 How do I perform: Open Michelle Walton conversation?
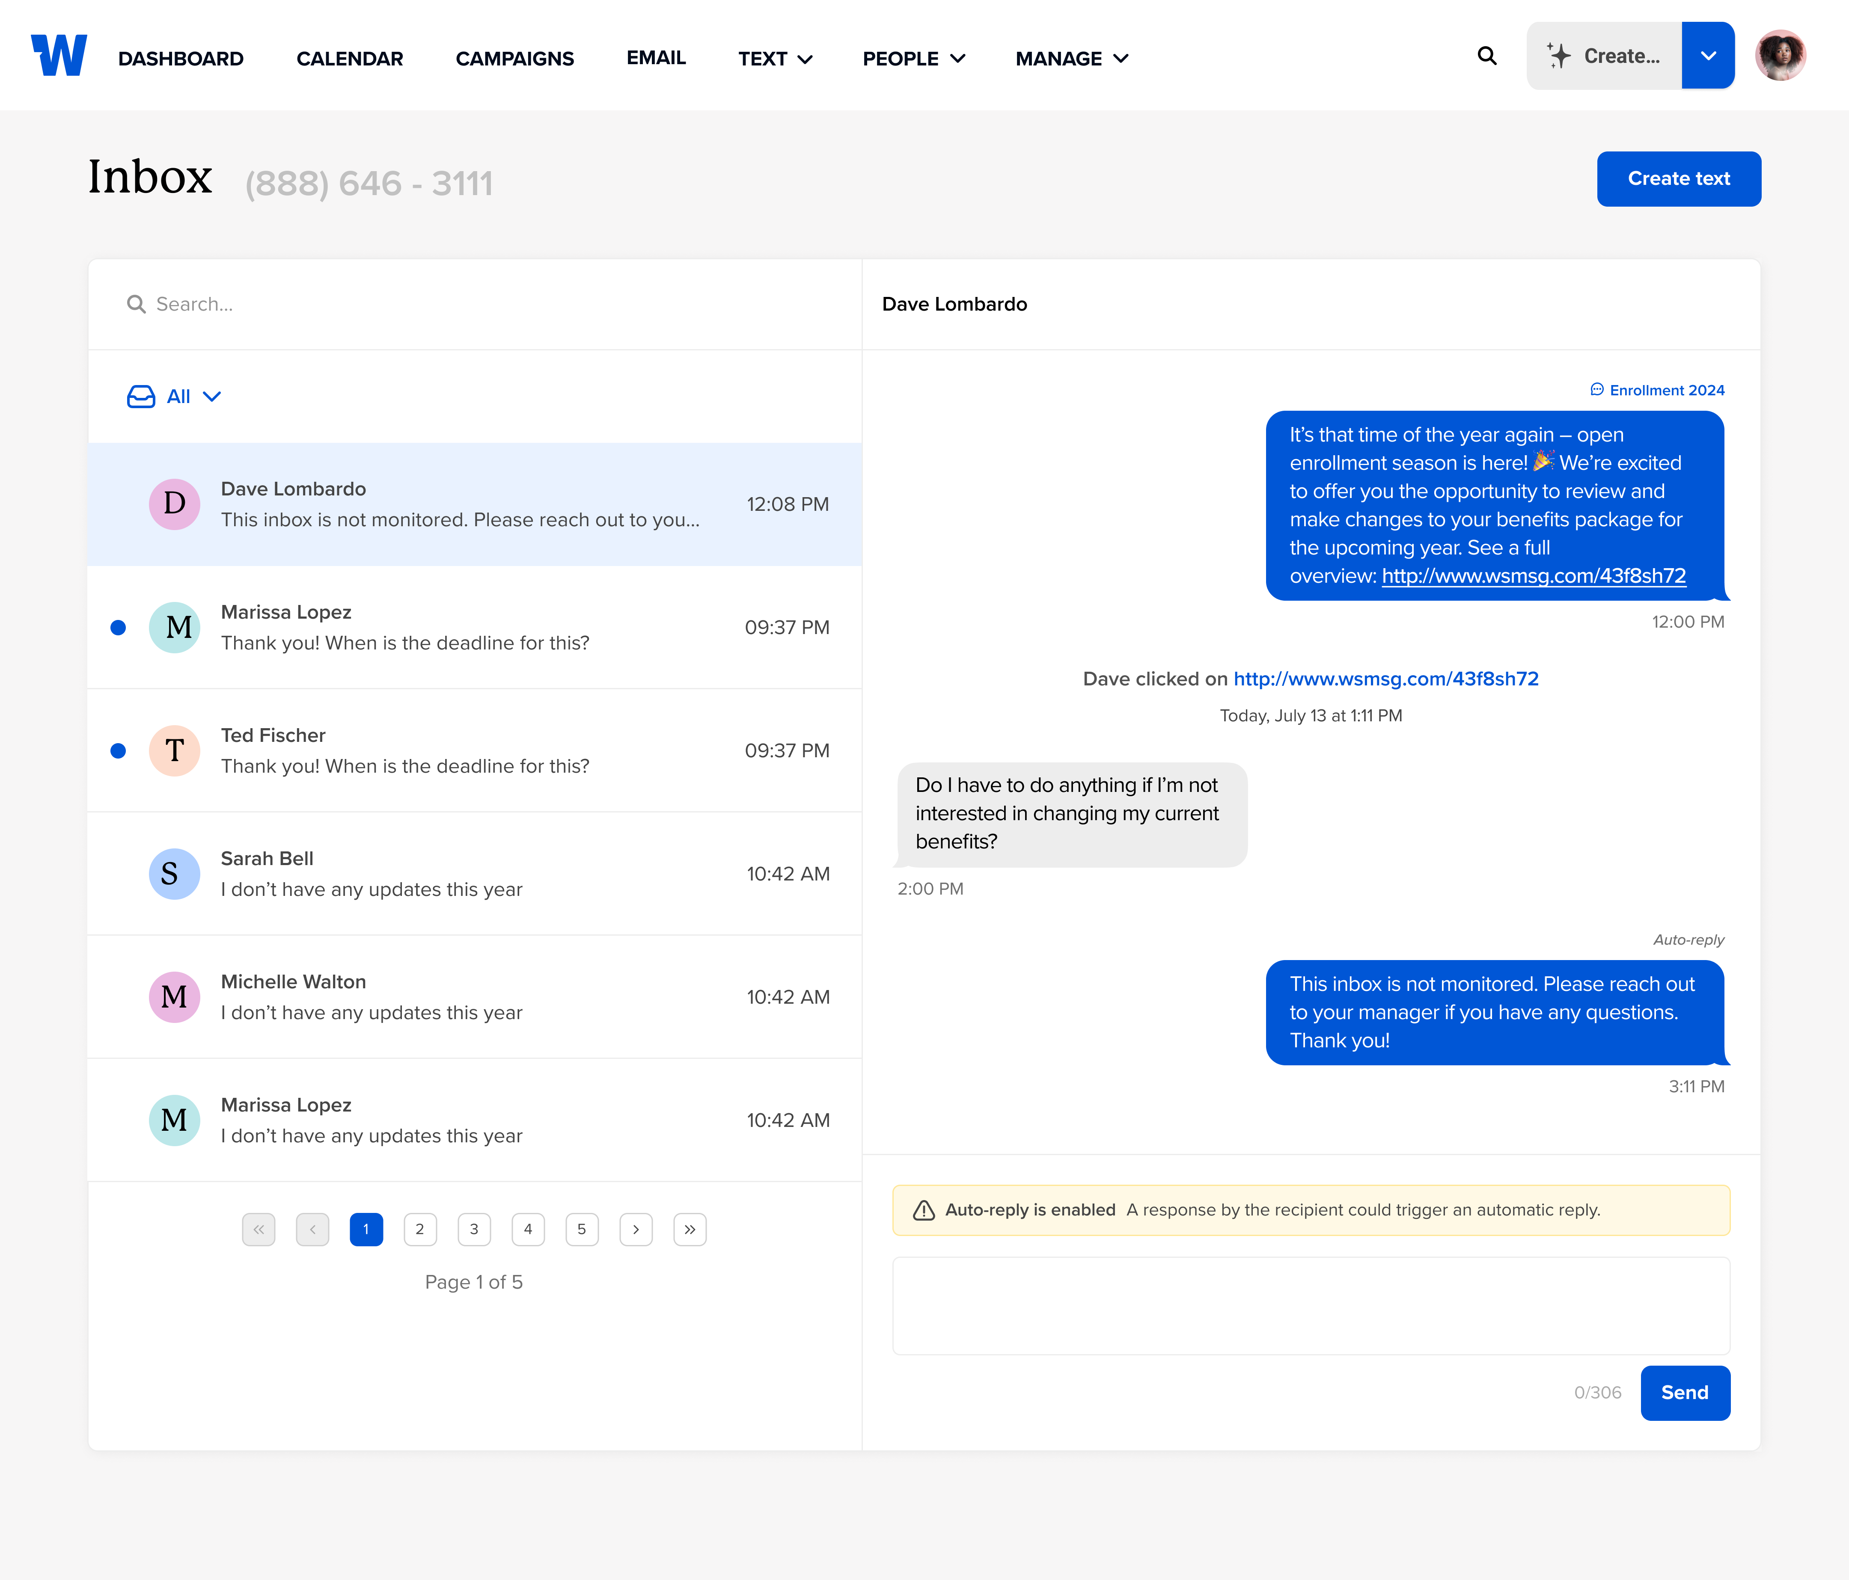tap(475, 996)
